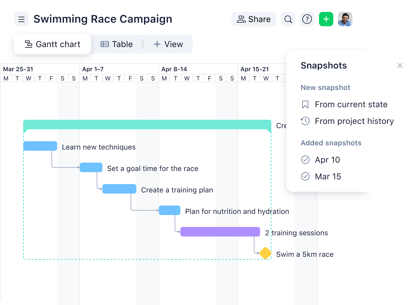The height and width of the screenshot is (305, 419).
Task: Click the Gantt chart view icon
Action: tap(28, 44)
